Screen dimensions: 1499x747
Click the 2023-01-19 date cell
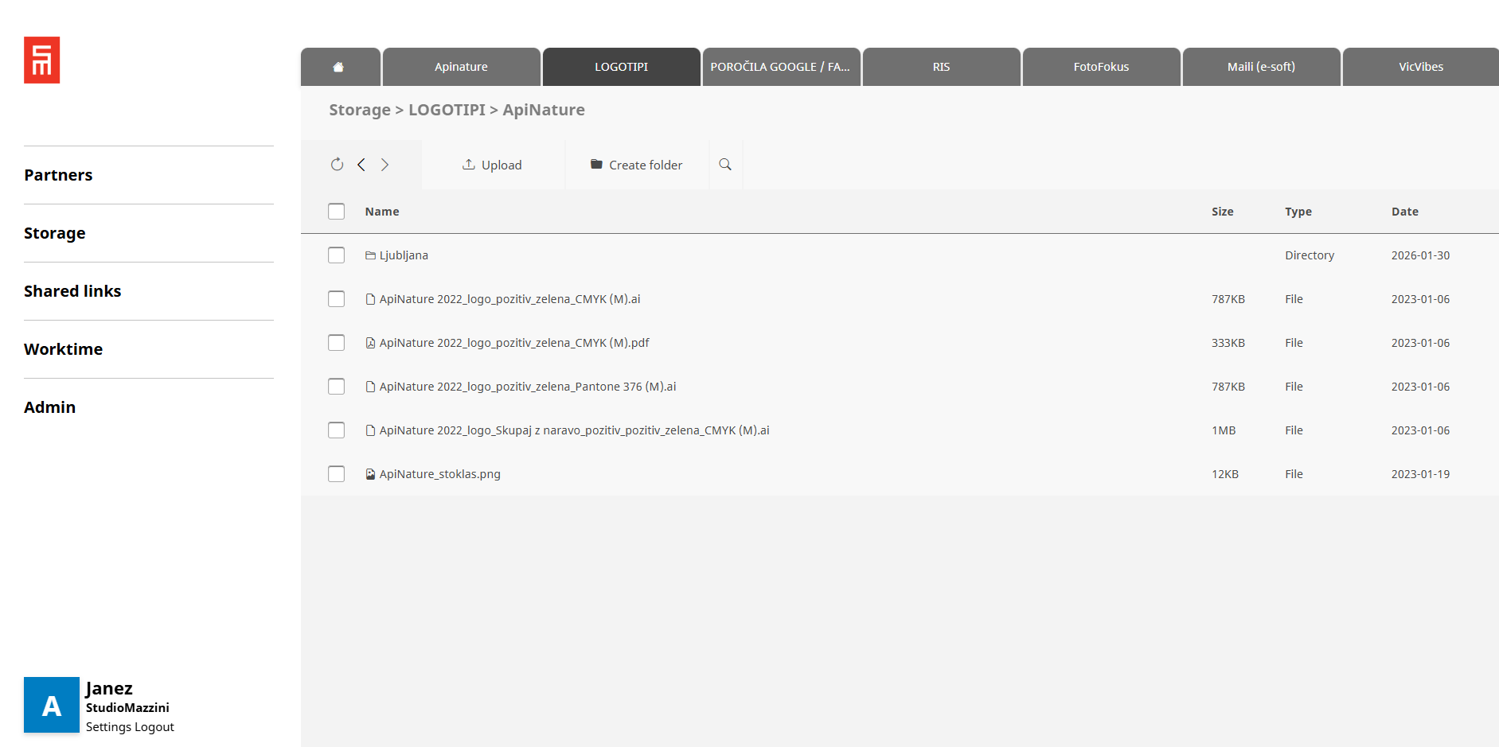coord(1421,474)
